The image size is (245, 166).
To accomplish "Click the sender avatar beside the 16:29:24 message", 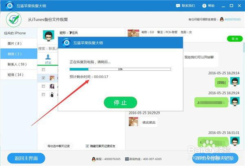I will [235, 101].
